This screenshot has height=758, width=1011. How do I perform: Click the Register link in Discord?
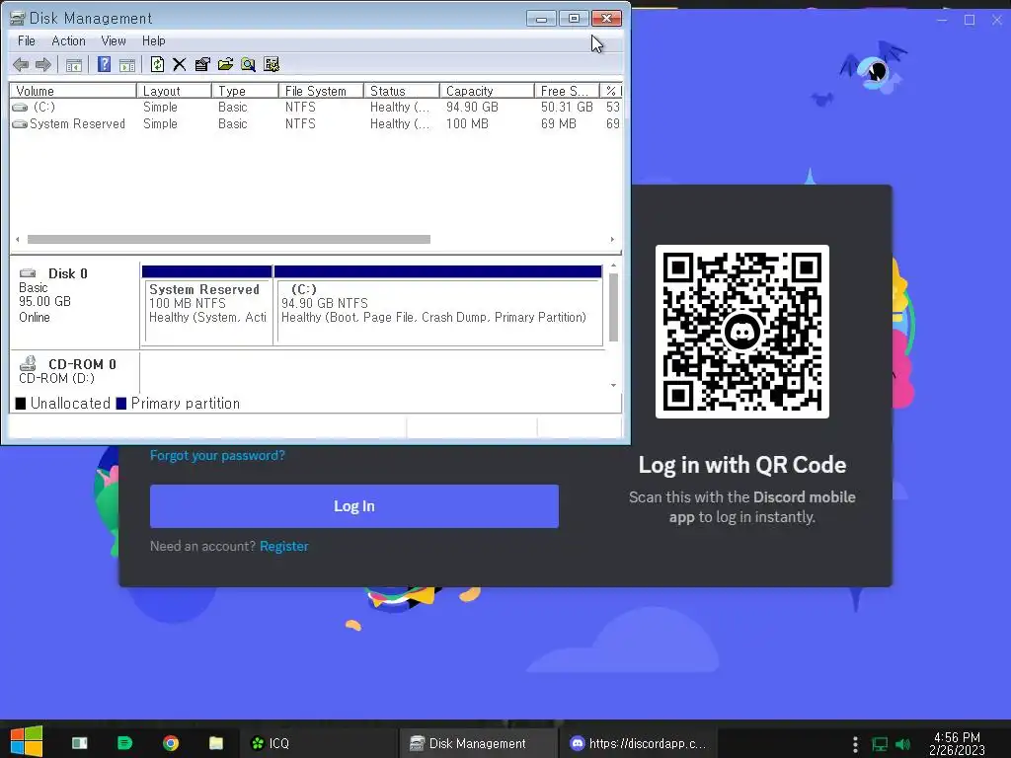pyautogui.click(x=284, y=546)
